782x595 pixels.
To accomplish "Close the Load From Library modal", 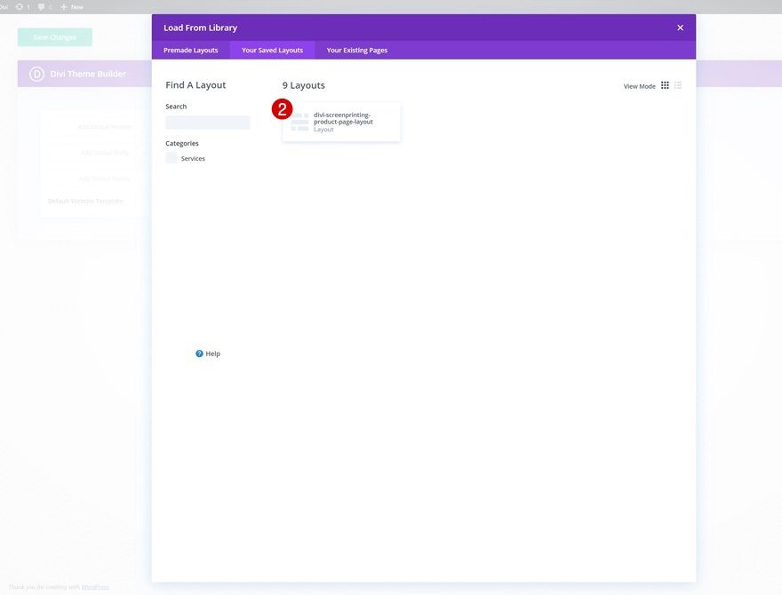I will [x=679, y=26].
